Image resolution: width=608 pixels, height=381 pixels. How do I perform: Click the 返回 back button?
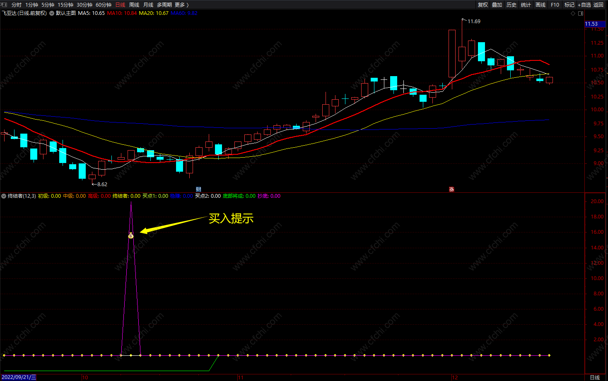tap(598, 5)
